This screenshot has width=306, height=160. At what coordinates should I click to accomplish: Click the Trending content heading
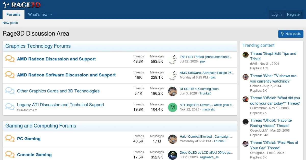coord(258,45)
